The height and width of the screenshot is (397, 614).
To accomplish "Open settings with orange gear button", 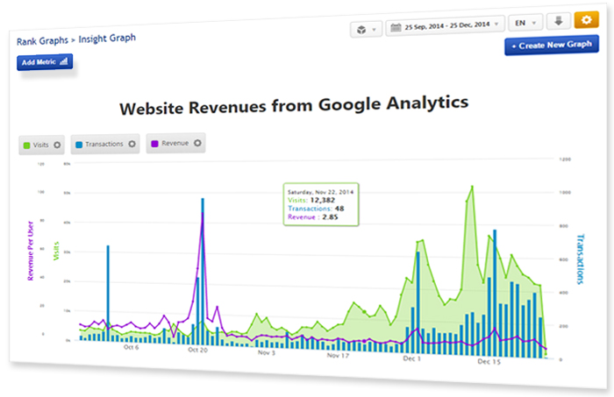I will (586, 19).
